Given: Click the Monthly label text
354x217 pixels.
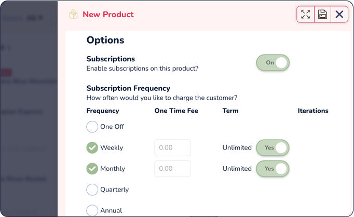Looking at the screenshot, I should point(113,169).
